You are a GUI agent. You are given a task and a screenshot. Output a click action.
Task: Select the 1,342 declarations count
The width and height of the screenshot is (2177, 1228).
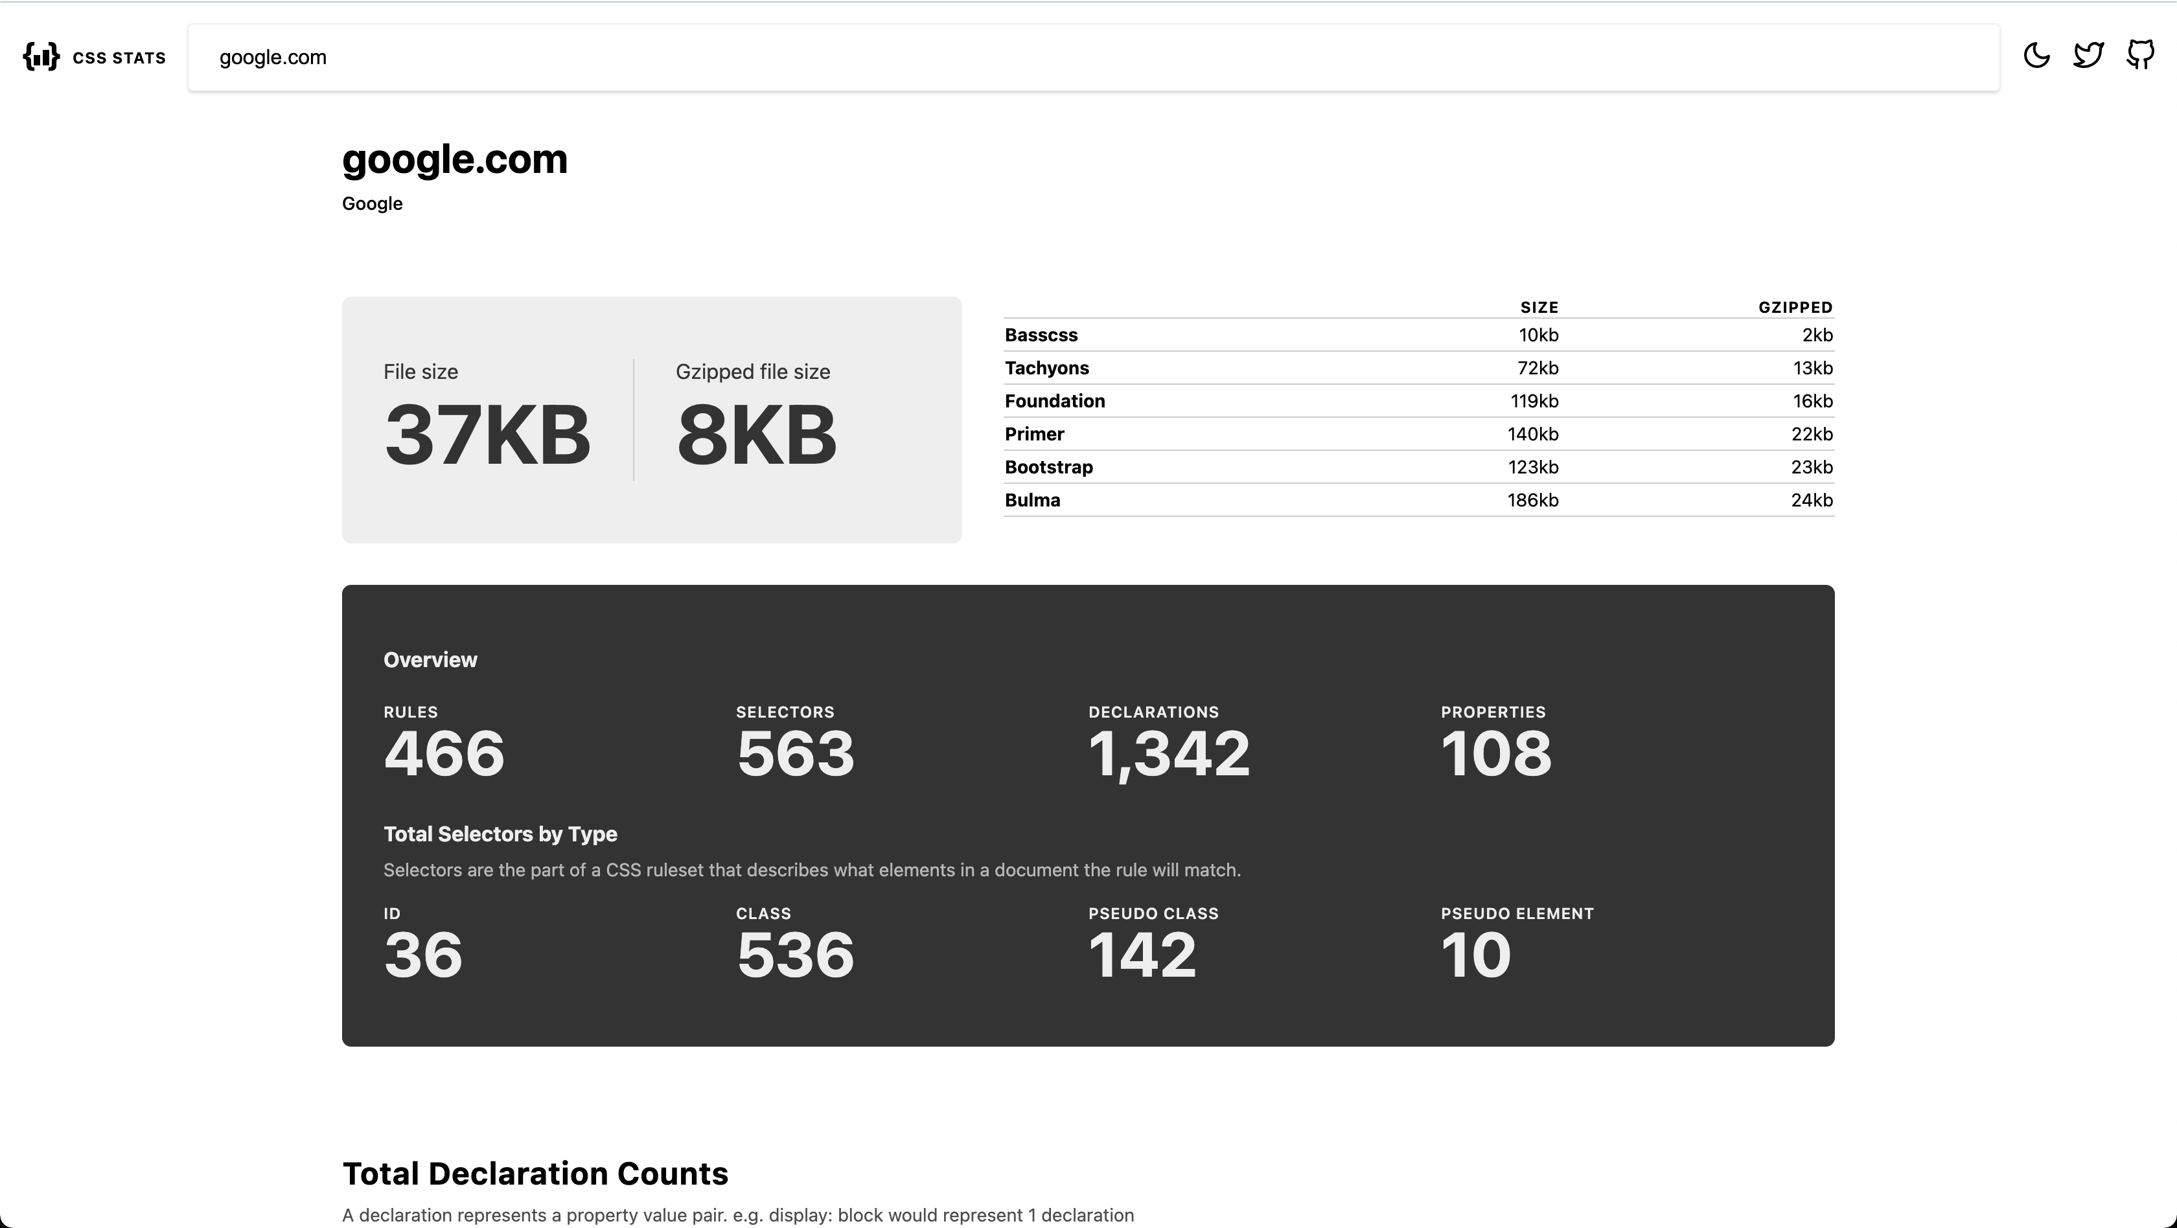tap(1169, 755)
